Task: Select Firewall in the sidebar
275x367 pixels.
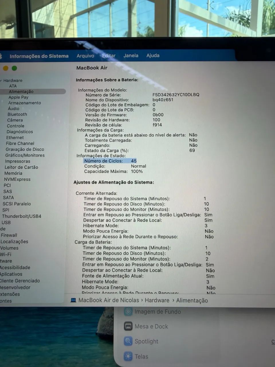Action: point(9,235)
